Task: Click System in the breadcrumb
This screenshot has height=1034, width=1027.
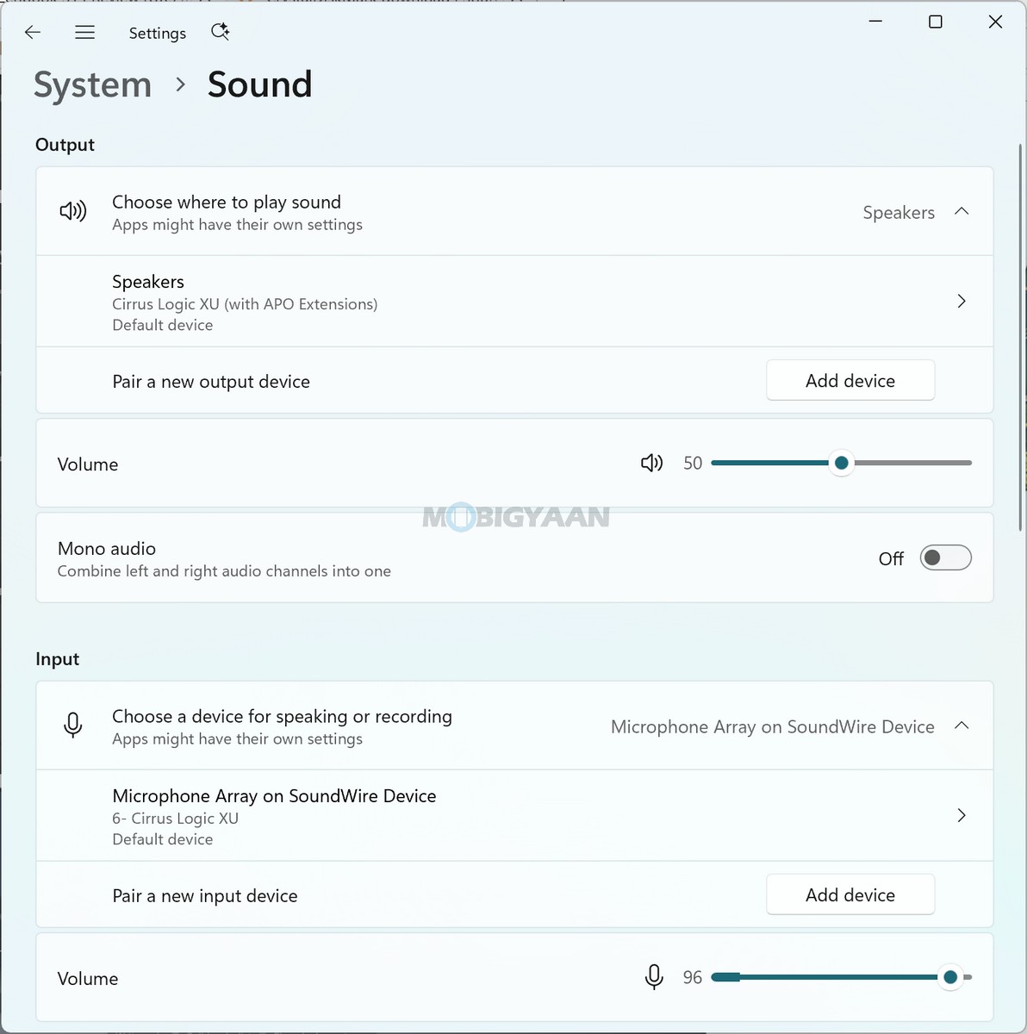Action: (92, 85)
